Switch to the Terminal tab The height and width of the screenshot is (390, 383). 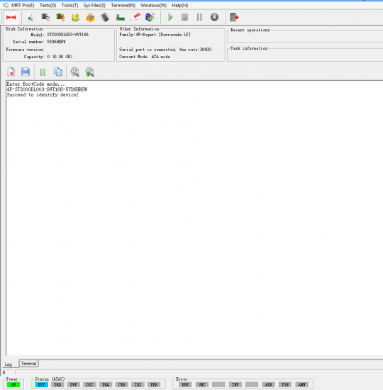click(x=28, y=363)
